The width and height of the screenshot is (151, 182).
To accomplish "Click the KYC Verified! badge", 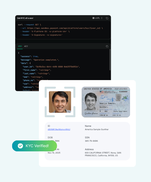I will tap(35, 146).
